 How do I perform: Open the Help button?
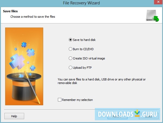tap(14, 116)
